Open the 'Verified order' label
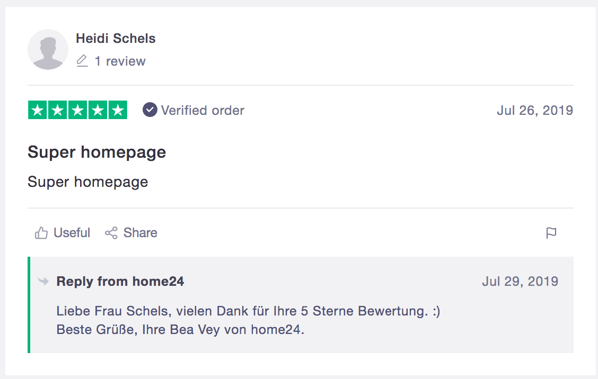The image size is (598, 379). tap(203, 111)
